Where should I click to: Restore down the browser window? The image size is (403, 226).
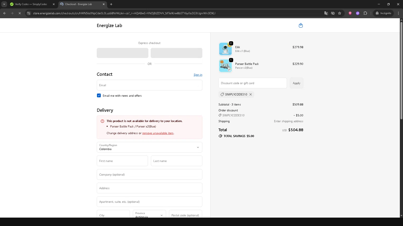[x=388, y=4]
